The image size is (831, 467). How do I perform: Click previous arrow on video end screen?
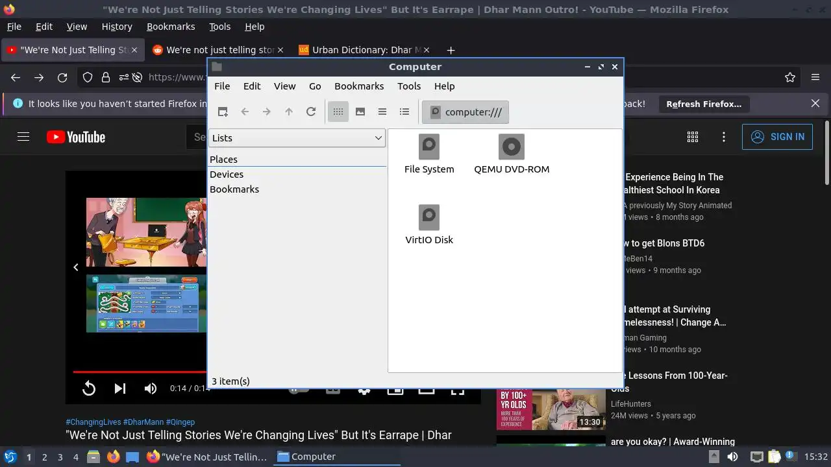(76, 267)
